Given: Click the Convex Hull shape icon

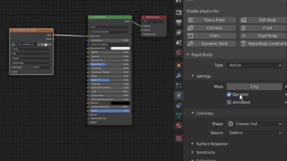Looking at the screenshot, I should point(230,124).
